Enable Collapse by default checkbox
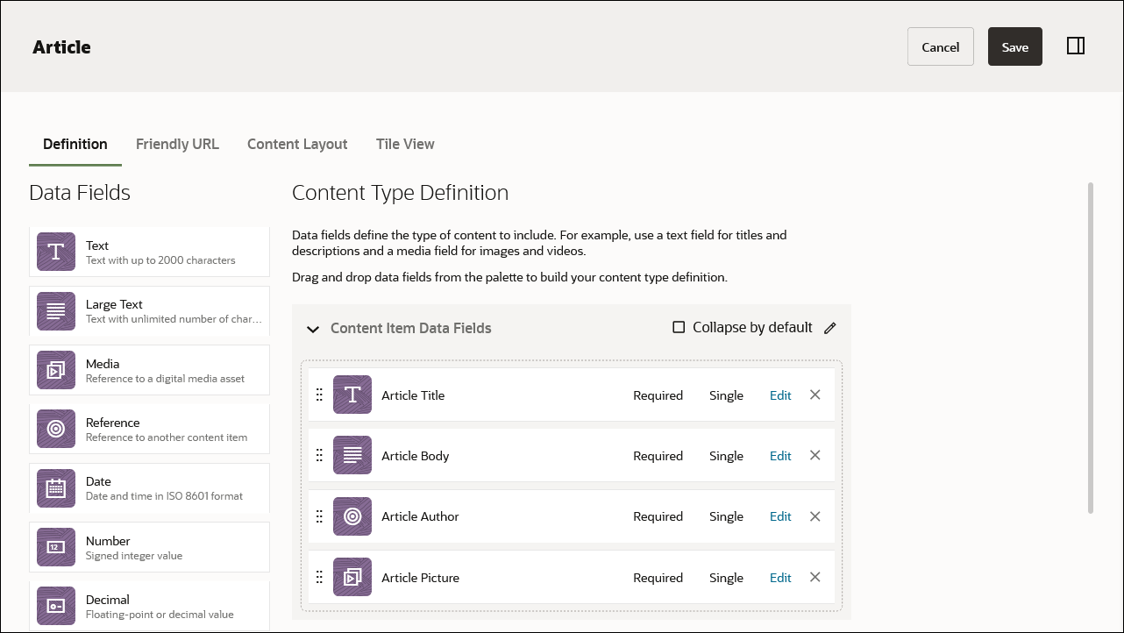 (679, 327)
